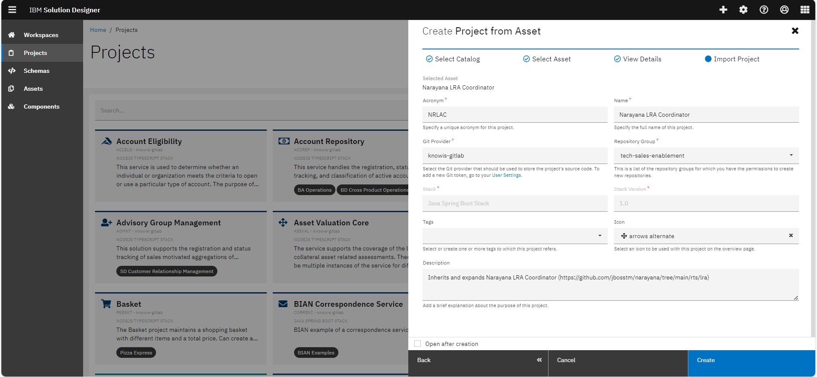This screenshot has height=377, width=817.
Task: Click the View Details step checkmark
Action: coord(617,59)
